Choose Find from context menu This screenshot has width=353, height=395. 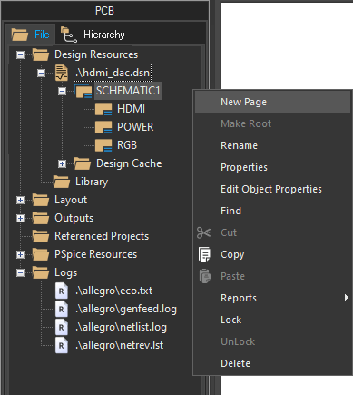(x=272, y=211)
